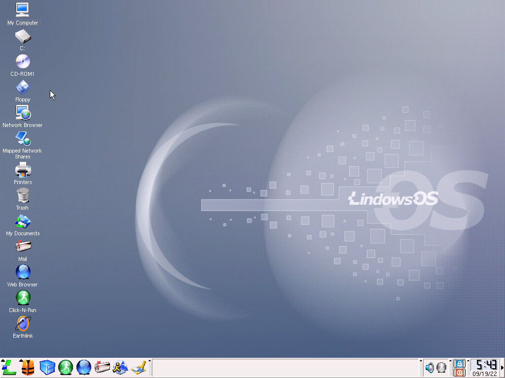The width and height of the screenshot is (505, 378).
Task: Open the CD-ROM1 disc icon
Action: 23,62
